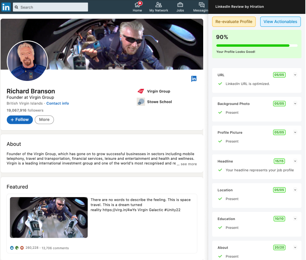Open the Virgin Group company link
The image size is (306, 260).
pyautogui.click(x=158, y=91)
